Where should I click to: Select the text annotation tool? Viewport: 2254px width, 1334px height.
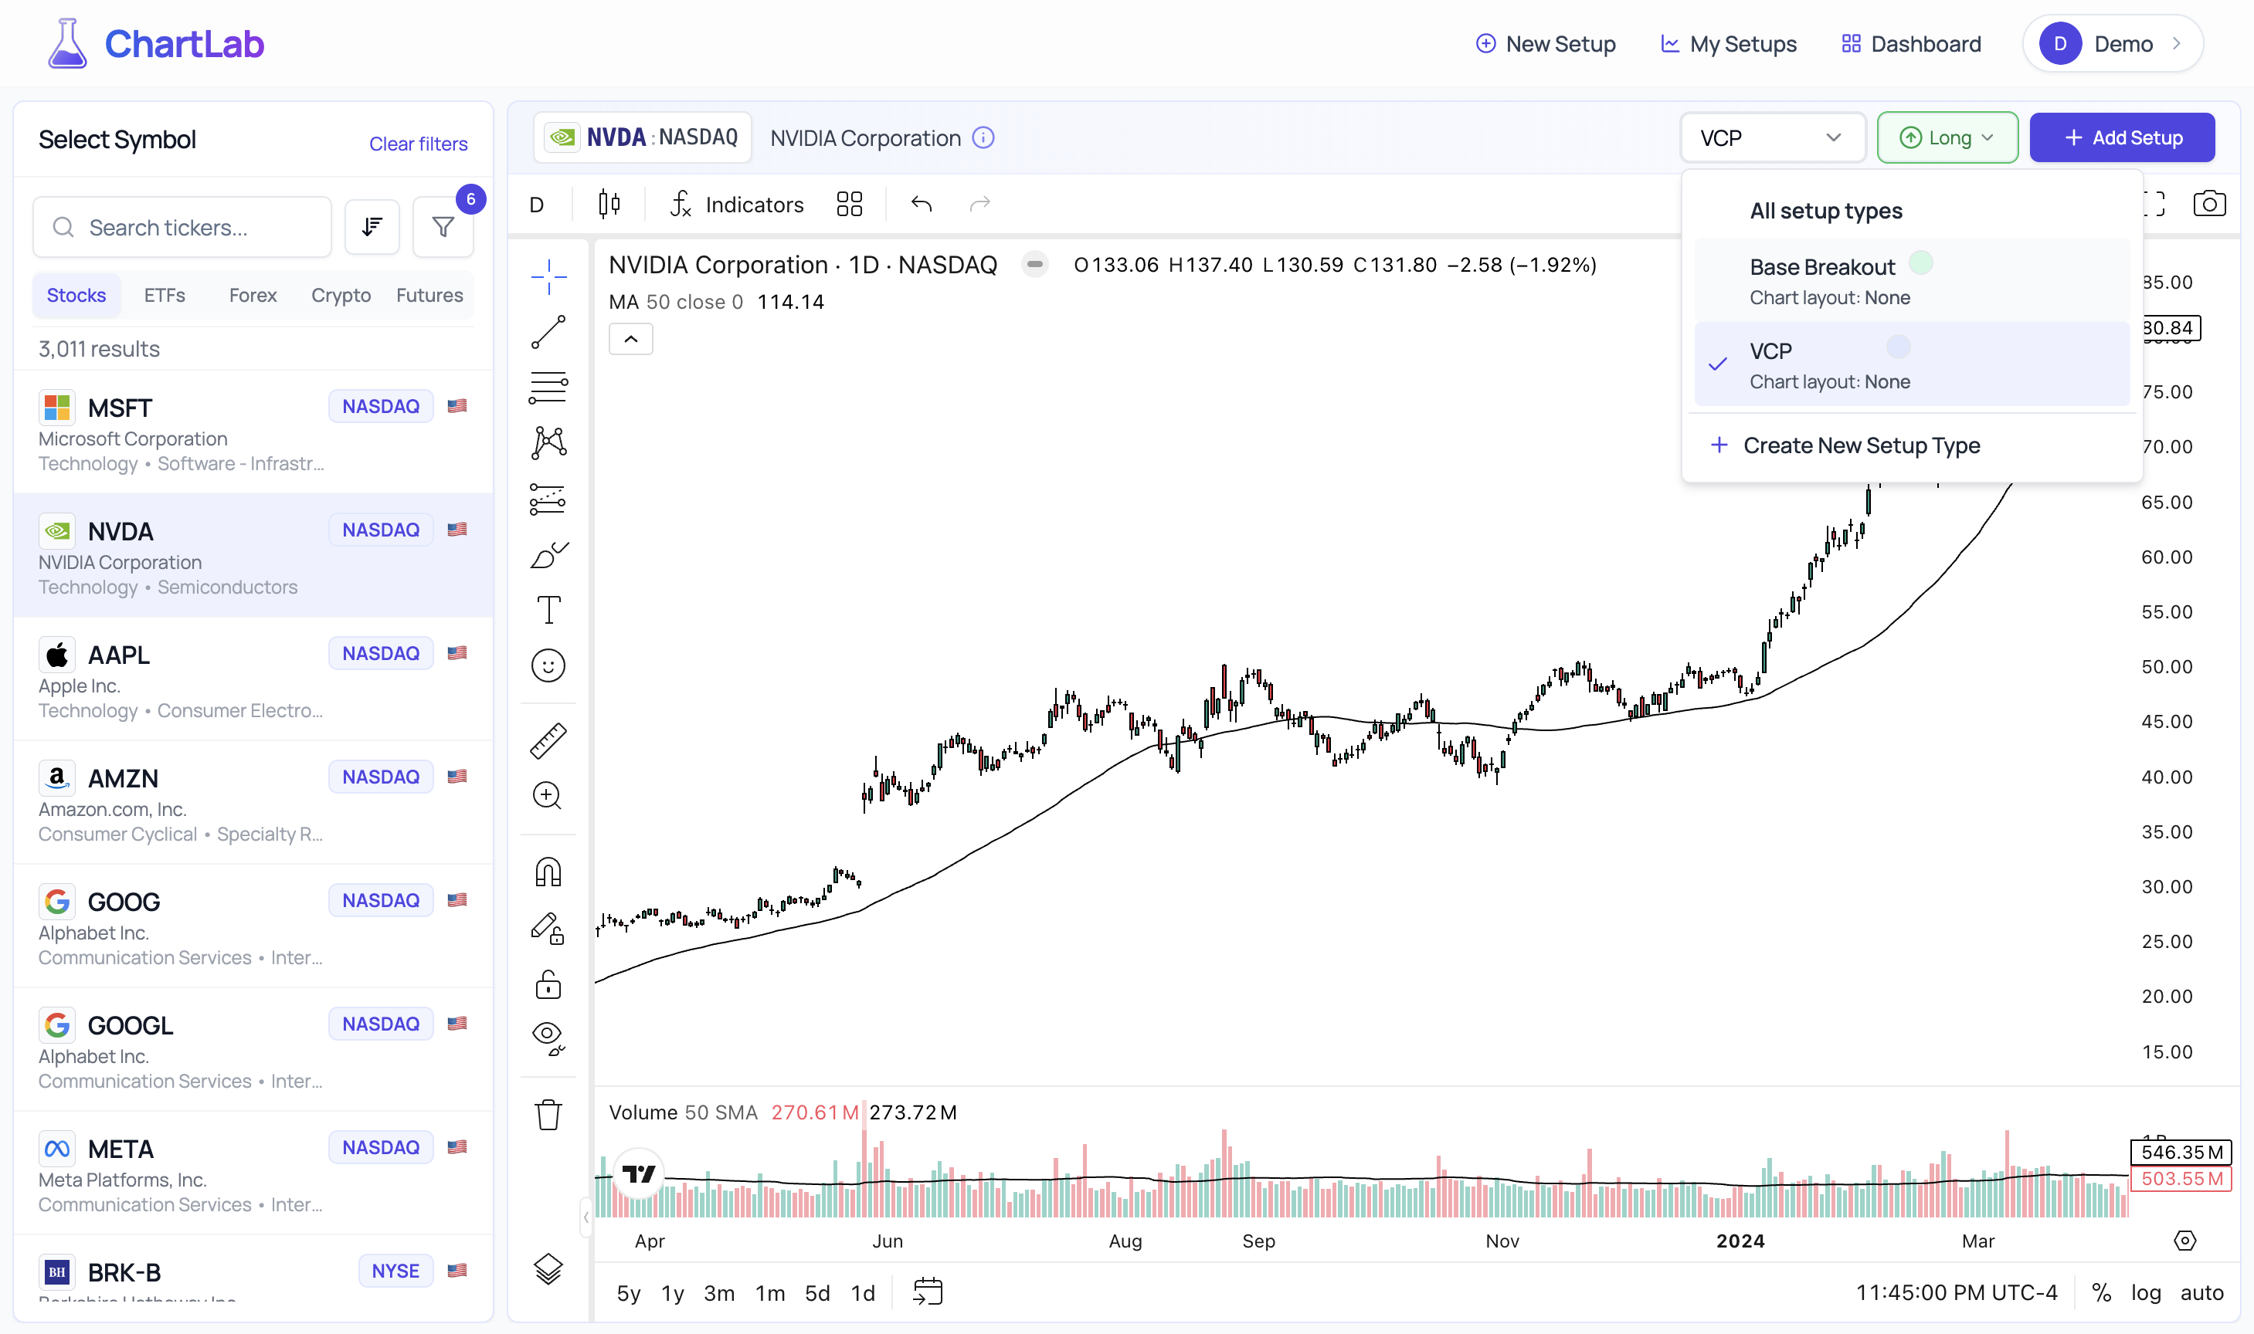coord(548,609)
